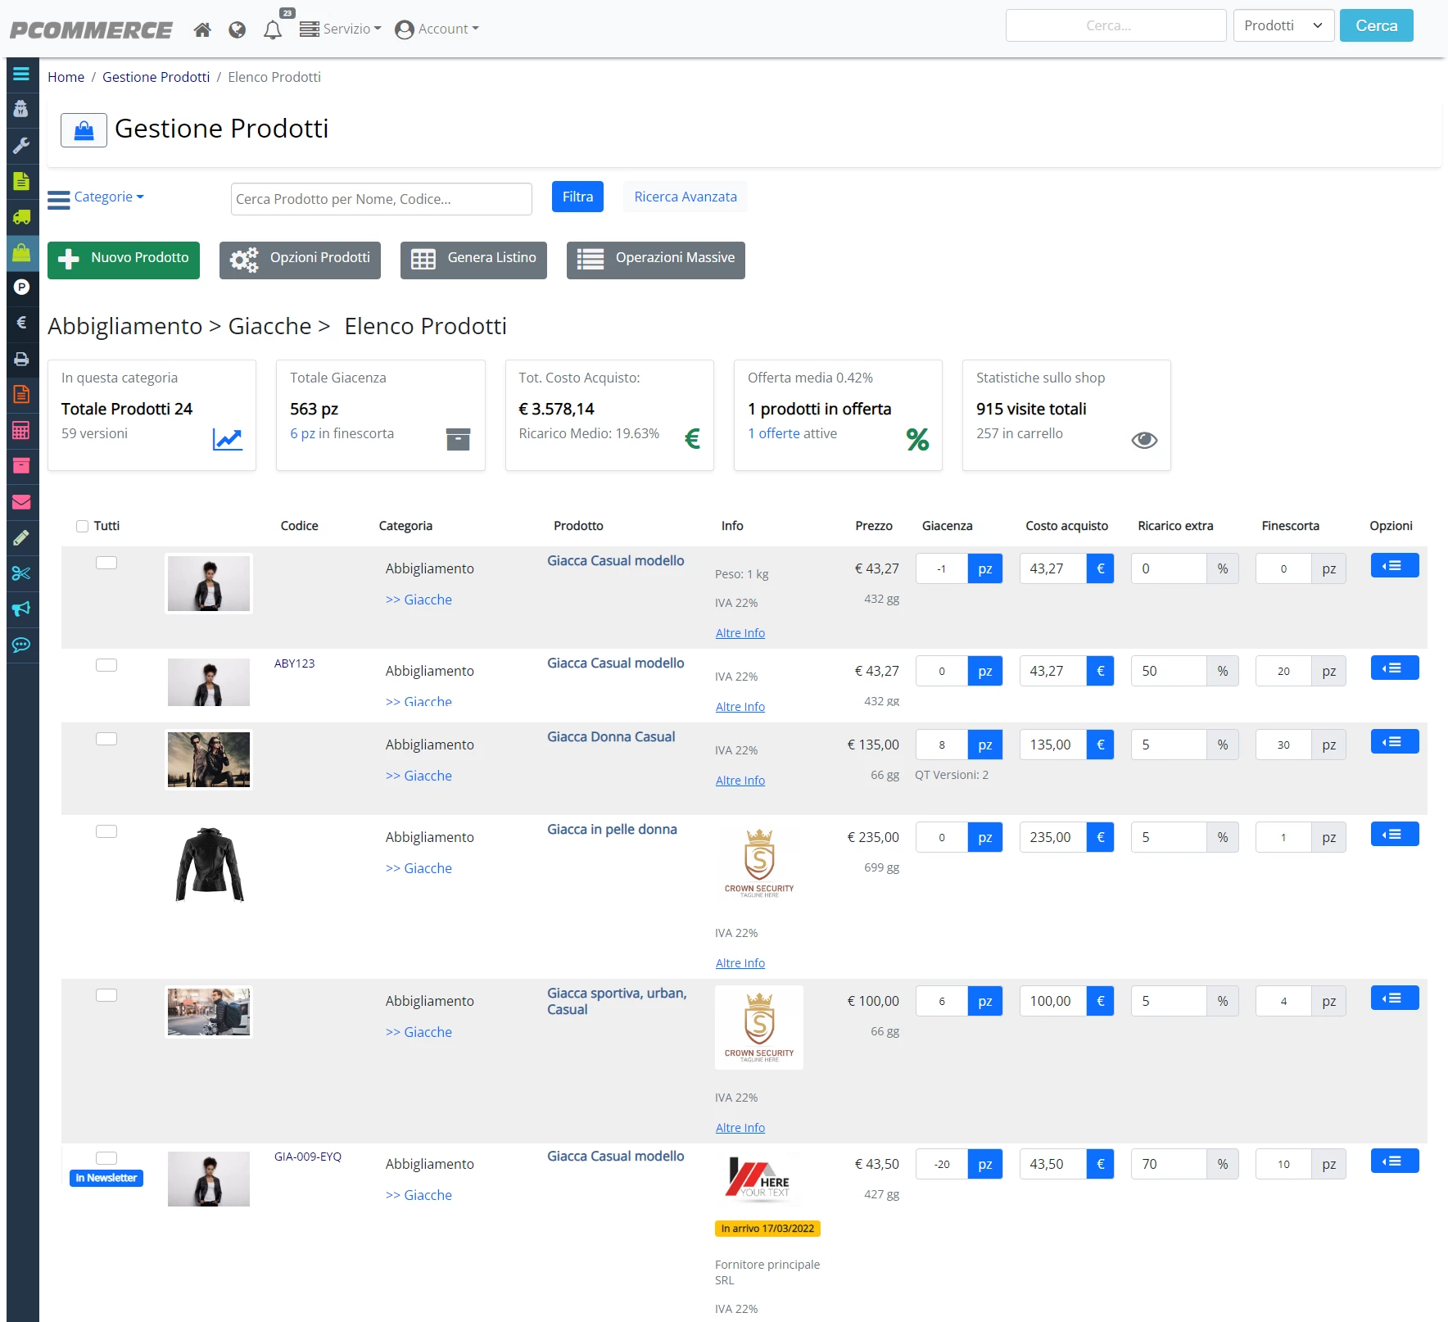1448x1322 pixels.
Task: Click the Filtra button
Action: point(577,197)
